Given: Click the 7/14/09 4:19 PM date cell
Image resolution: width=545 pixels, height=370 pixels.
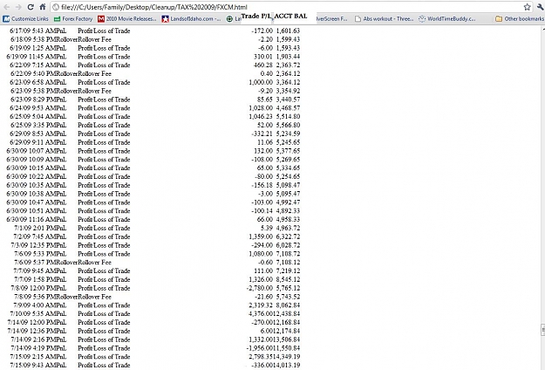Looking at the screenshot, I should click(x=31, y=348).
